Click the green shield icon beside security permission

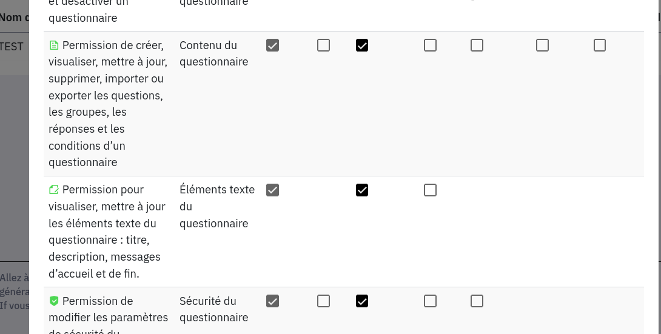[x=54, y=301]
